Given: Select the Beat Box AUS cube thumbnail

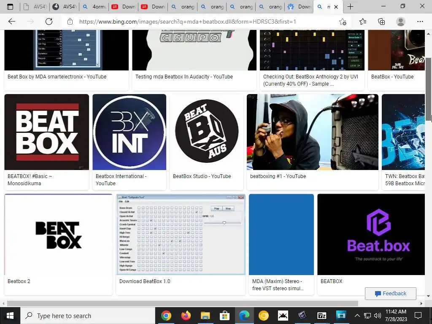Looking at the screenshot, I should pyautogui.click(x=207, y=132).
